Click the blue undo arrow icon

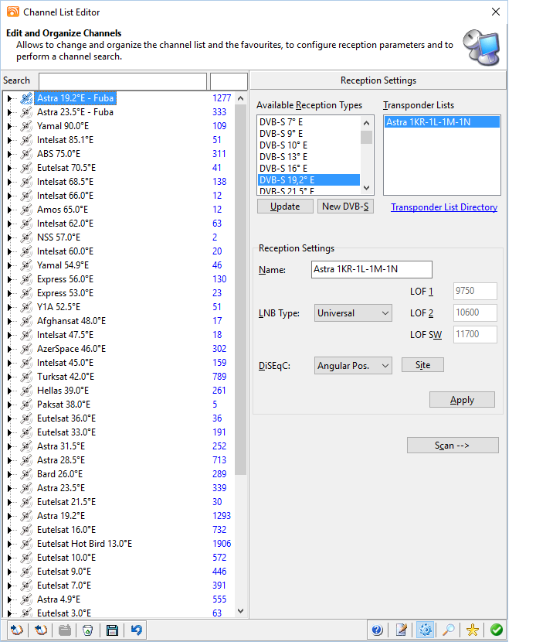tap(137, 630)
